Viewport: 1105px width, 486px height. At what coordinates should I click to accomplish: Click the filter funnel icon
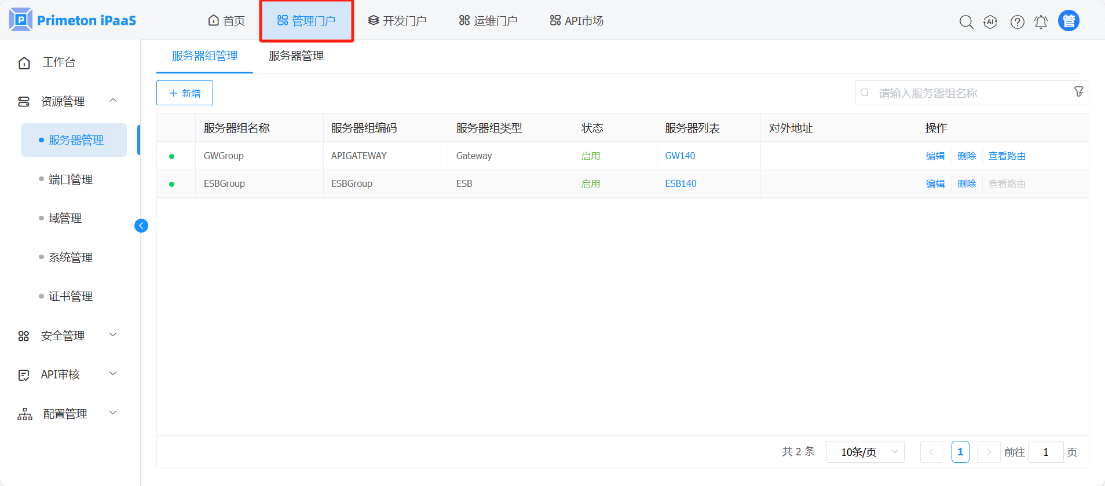coord(1078,92)
